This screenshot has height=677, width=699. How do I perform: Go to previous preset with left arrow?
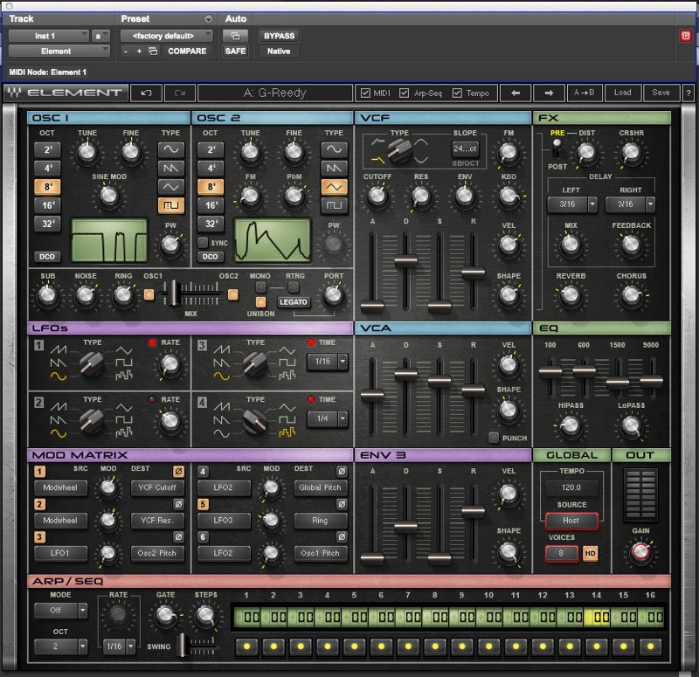[516, 93]
